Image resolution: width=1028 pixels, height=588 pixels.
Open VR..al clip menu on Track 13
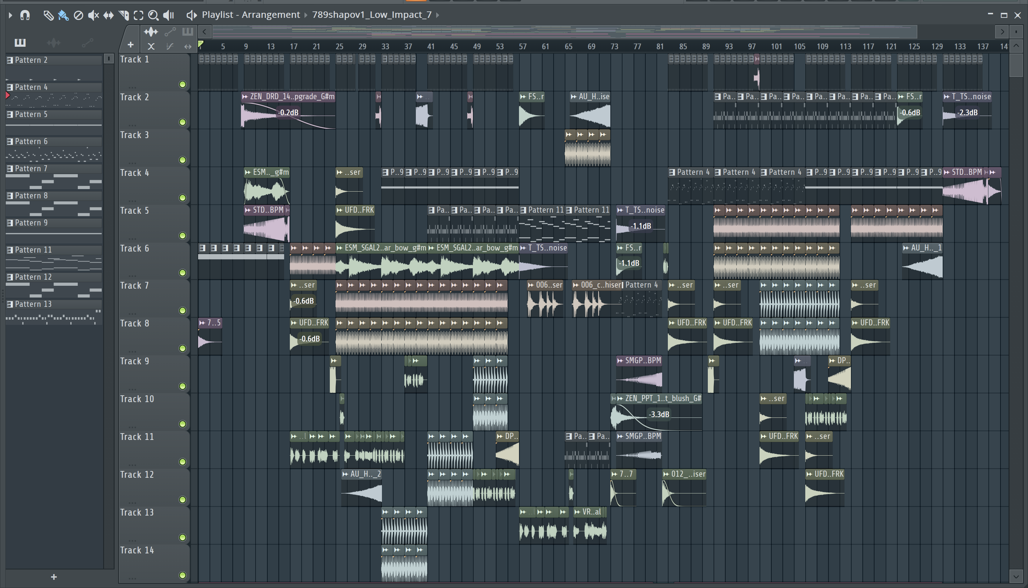point(577,512)
